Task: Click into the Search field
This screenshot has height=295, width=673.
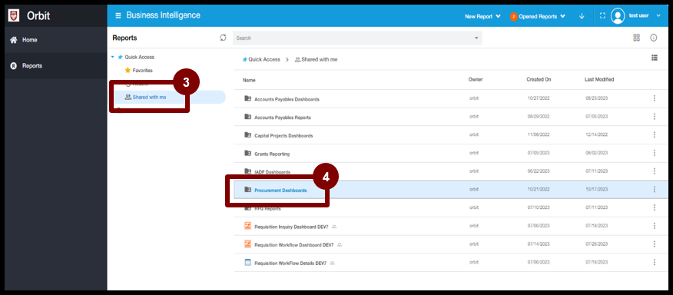Action: tap(357, 38)
